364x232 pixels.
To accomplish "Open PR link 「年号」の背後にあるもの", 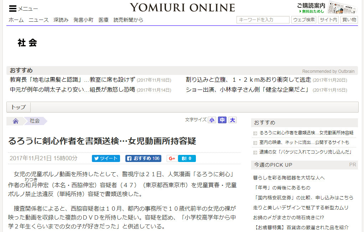I will [282, 188].
